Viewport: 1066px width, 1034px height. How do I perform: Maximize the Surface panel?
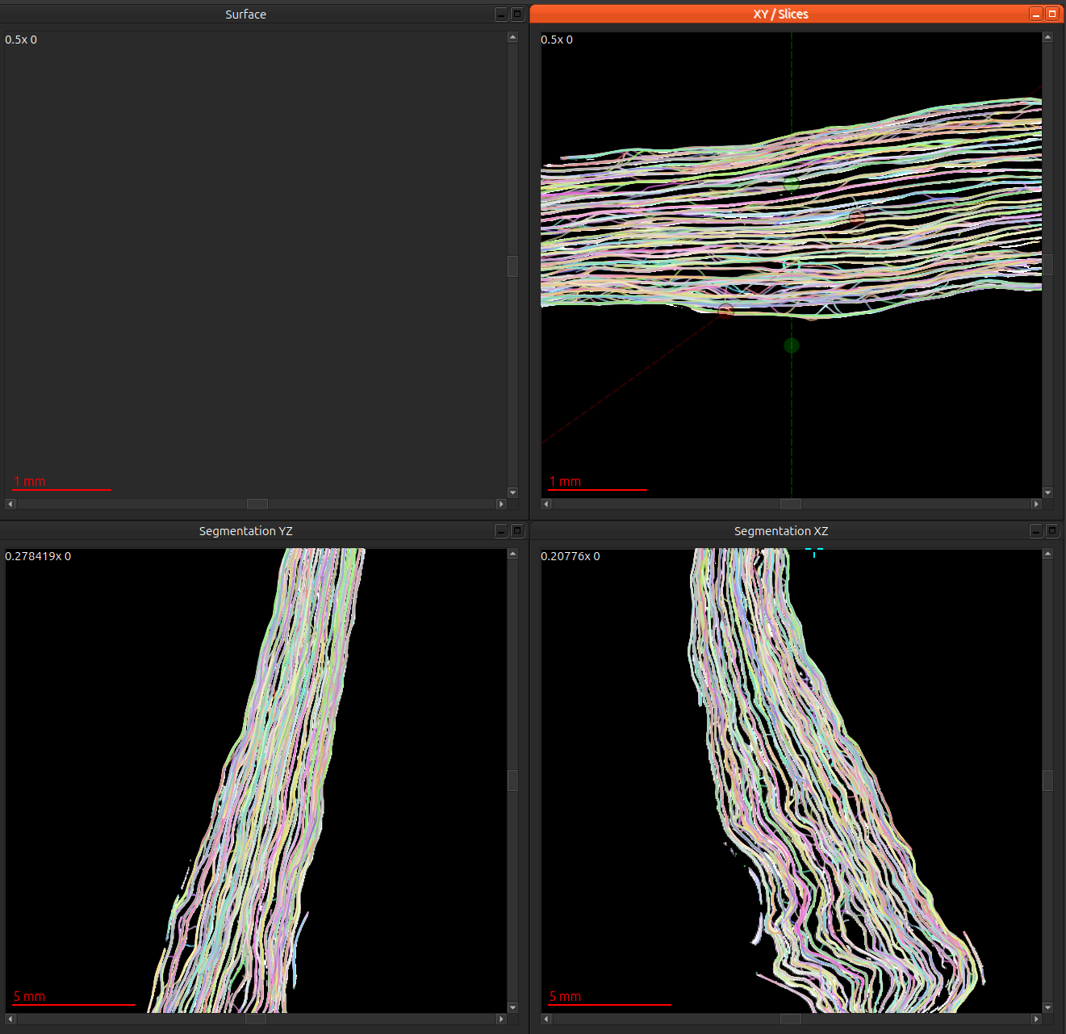[517, 15]
